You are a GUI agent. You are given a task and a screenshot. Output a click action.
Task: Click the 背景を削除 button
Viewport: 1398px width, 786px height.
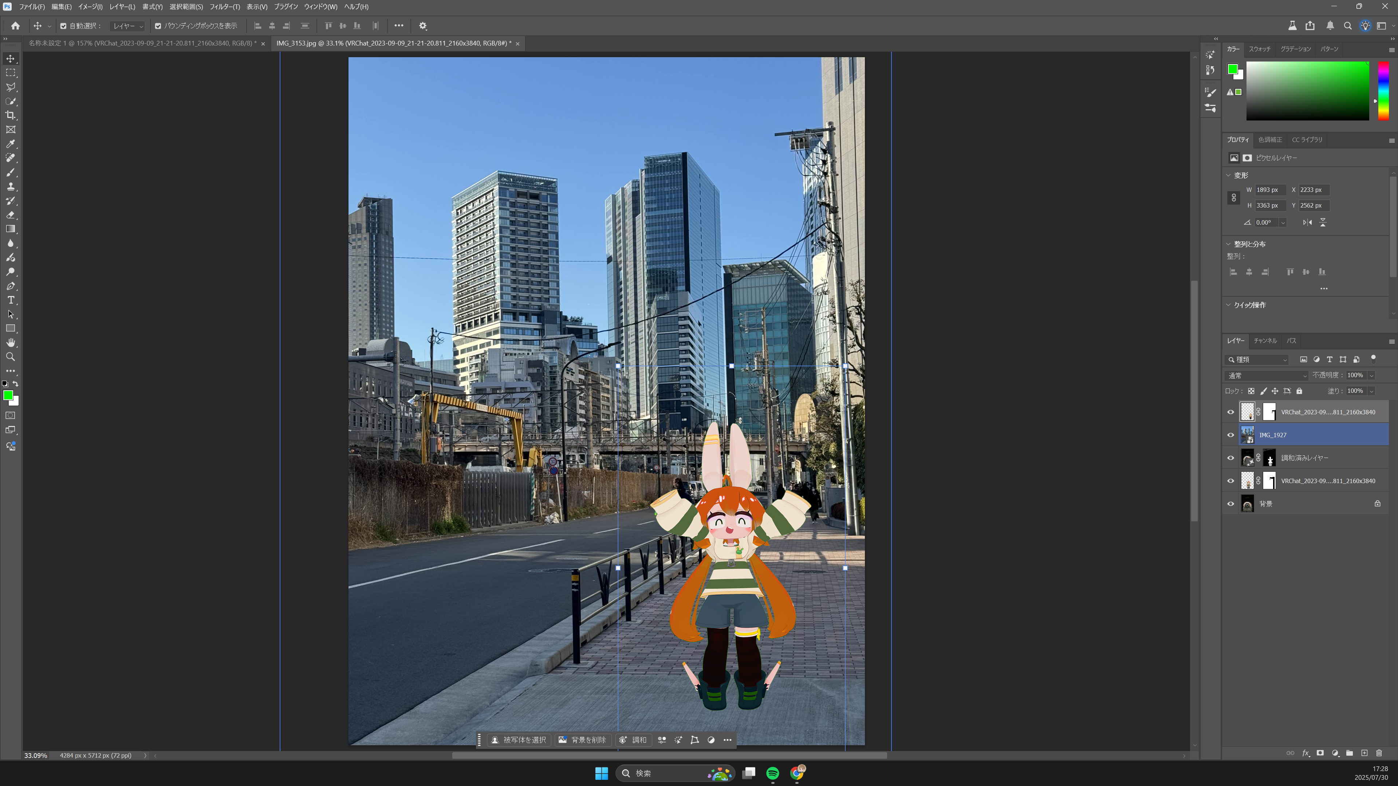tap(582, 740)
